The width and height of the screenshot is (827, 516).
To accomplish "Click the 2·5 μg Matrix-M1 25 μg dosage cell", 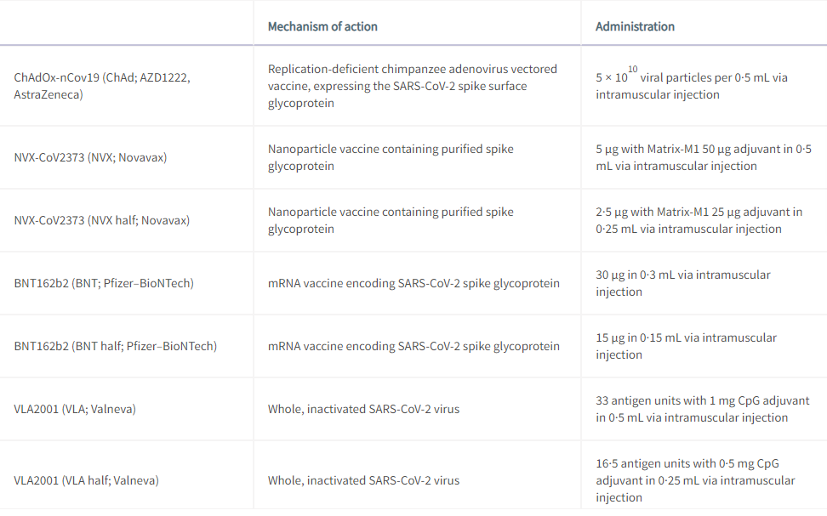I will point(699,220).
